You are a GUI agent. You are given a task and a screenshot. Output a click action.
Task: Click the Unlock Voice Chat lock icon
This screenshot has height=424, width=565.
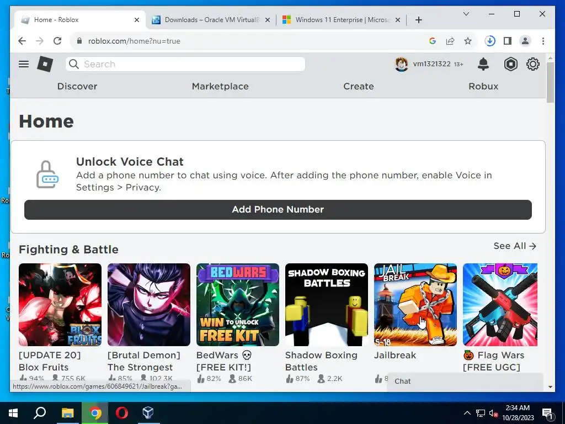(x=47, y=174)
